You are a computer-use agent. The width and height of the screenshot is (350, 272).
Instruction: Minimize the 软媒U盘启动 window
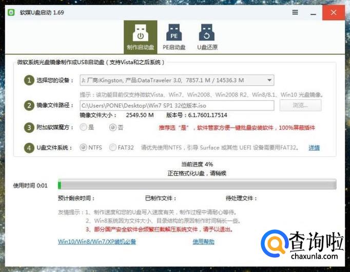(313, 13)
